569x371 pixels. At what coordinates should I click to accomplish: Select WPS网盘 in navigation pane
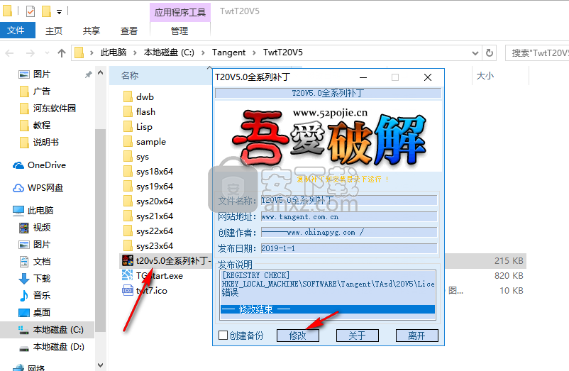pos(45,188)
